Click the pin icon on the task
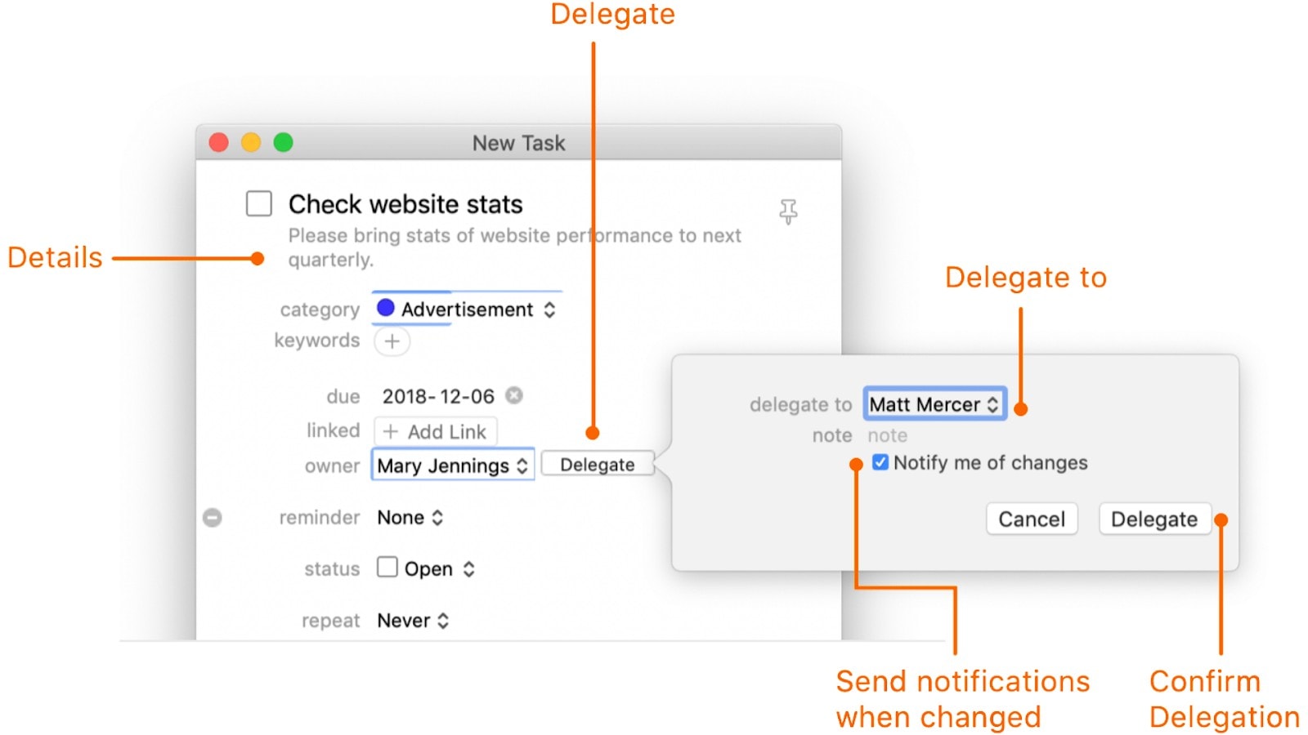The height and width of the screenshot is (735, 1308). coord(787,212)
